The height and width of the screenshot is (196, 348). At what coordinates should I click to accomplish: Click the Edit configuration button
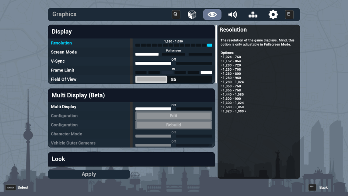(x=174, y=116)
